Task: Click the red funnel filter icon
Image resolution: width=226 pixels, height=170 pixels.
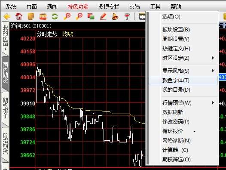Action: coord(127,16)
